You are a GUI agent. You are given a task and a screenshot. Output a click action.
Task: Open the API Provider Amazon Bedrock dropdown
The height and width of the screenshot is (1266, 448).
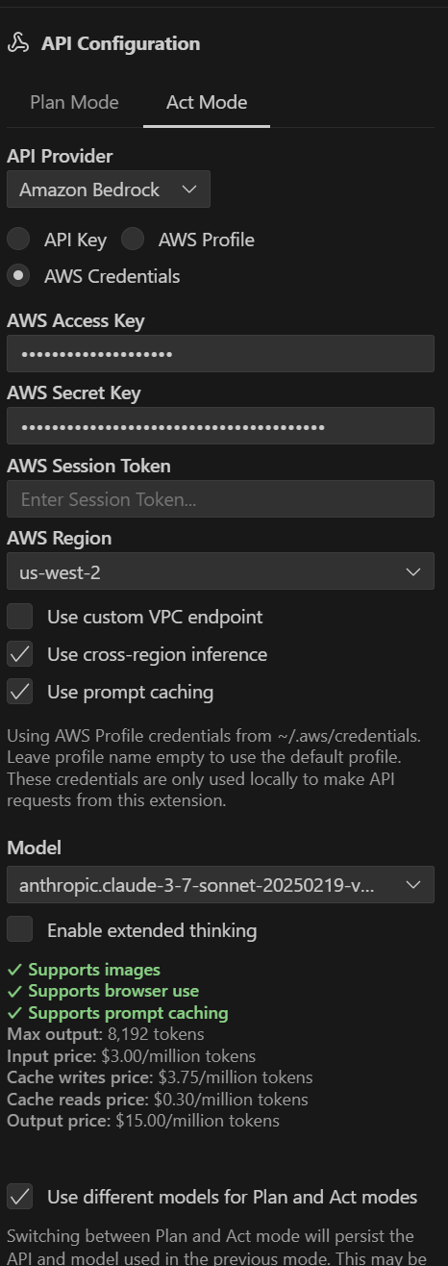pos(109,190)
